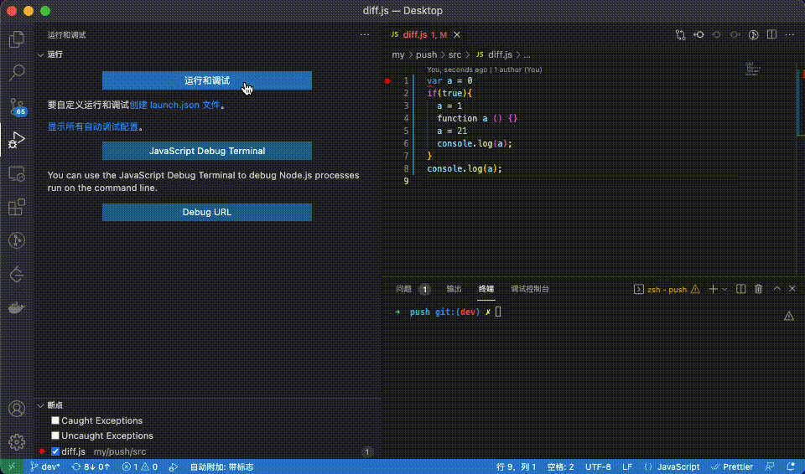Viewport: 805px width, 474px height.
Task: Split the terminal panel
Action: click(740, 289)
